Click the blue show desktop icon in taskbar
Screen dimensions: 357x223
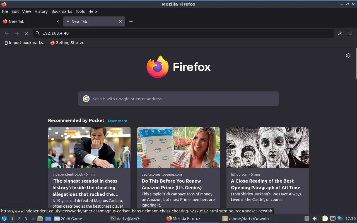pos(48,219)
